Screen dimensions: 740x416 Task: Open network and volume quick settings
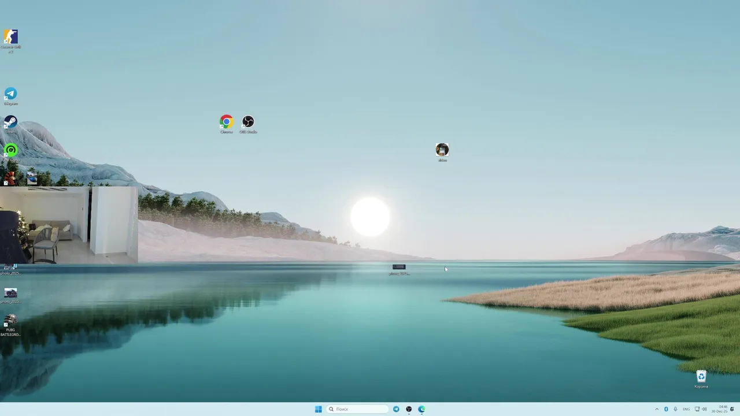[701, 409]
